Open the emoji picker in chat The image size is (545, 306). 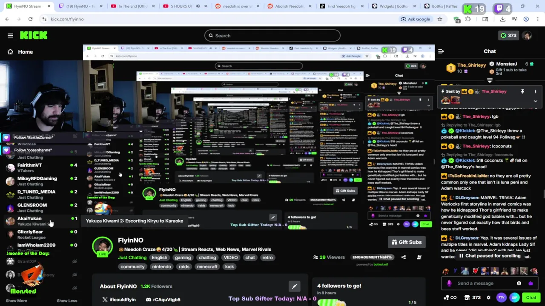[x=519, y=283]
